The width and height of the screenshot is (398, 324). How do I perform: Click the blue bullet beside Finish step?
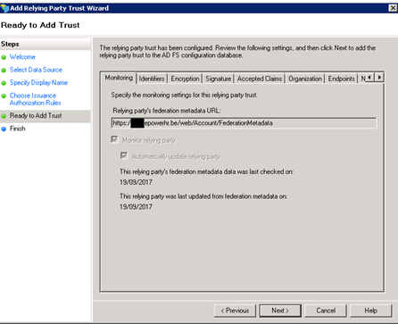click(4, 129)
